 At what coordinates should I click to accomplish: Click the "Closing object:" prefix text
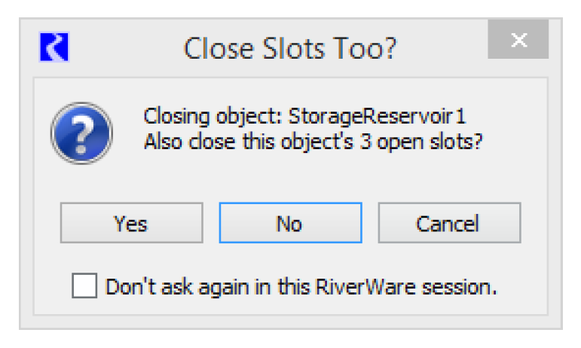214,117
